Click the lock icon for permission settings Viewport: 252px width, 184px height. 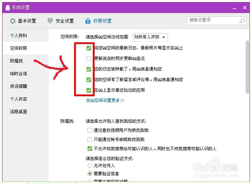(88, 21)
